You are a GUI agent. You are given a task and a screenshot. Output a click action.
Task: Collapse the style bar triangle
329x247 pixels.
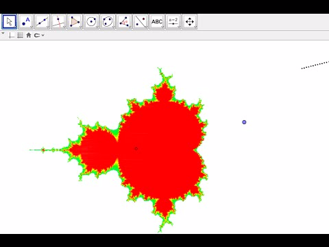point(3,34)
